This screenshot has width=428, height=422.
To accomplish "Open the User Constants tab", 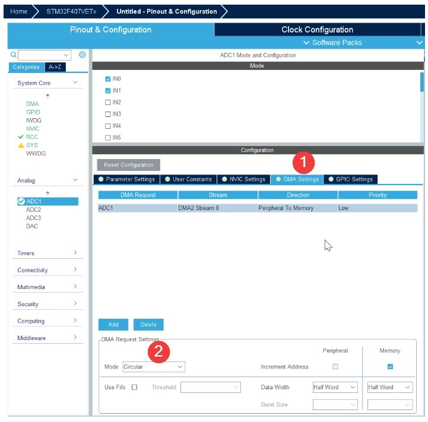I will coord(188,179).
